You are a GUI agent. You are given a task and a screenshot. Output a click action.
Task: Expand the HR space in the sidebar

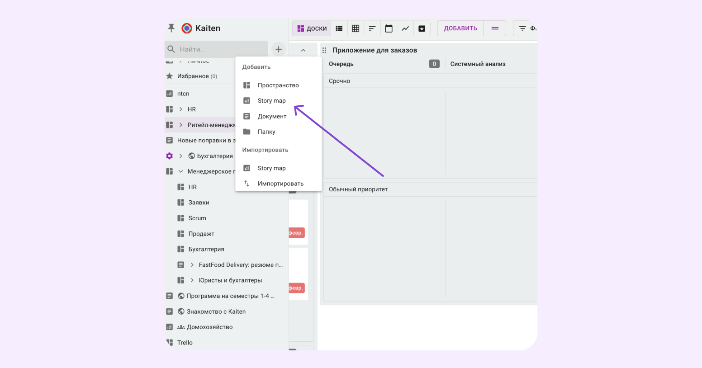click(180, 109)
